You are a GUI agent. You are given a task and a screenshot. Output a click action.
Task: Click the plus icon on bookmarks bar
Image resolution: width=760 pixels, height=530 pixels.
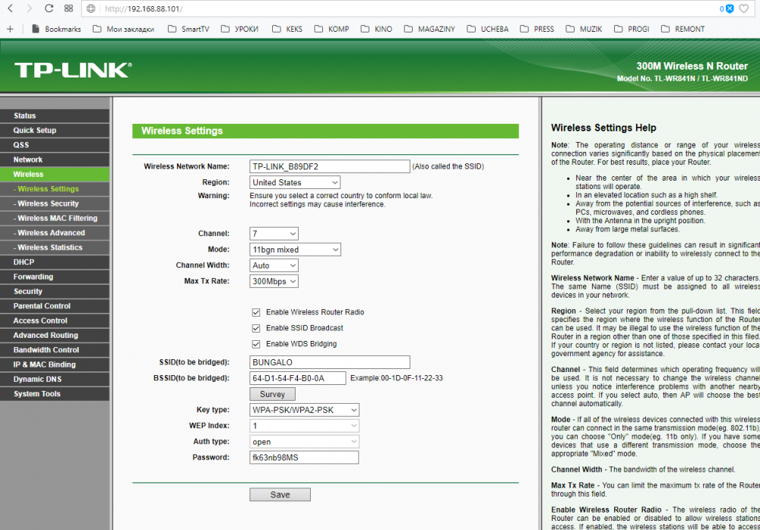coord(10,29)
